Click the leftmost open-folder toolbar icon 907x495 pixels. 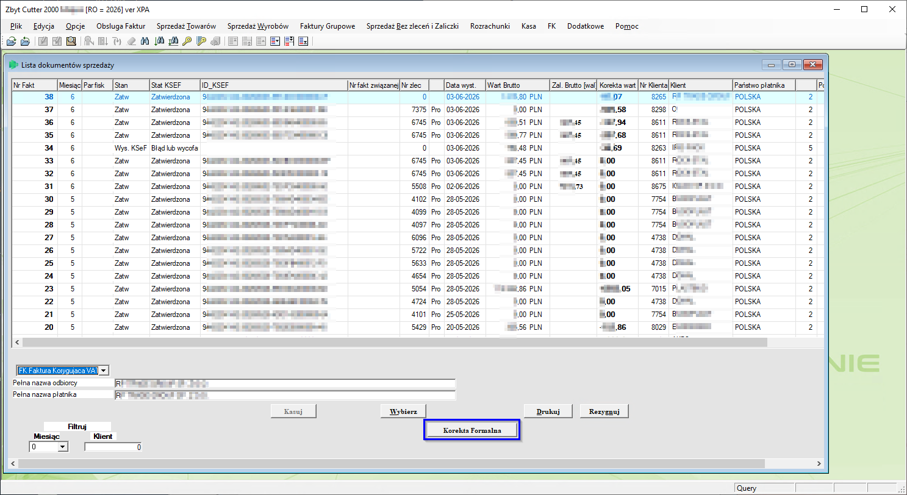pyautogui.click(x=11, y=41)
